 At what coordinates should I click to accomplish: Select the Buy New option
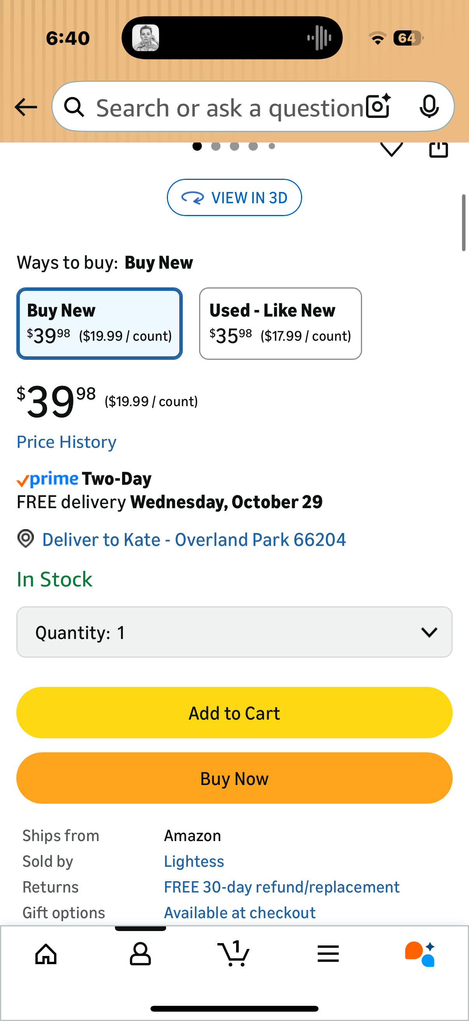click(99, 324)
